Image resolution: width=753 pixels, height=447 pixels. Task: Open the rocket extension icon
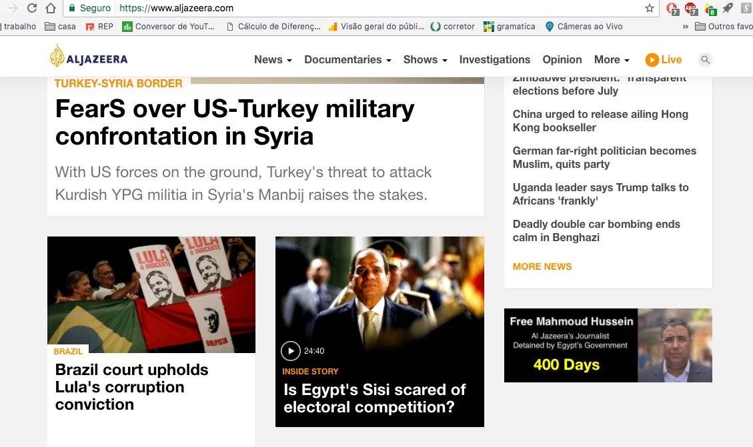tap(728, 8)
